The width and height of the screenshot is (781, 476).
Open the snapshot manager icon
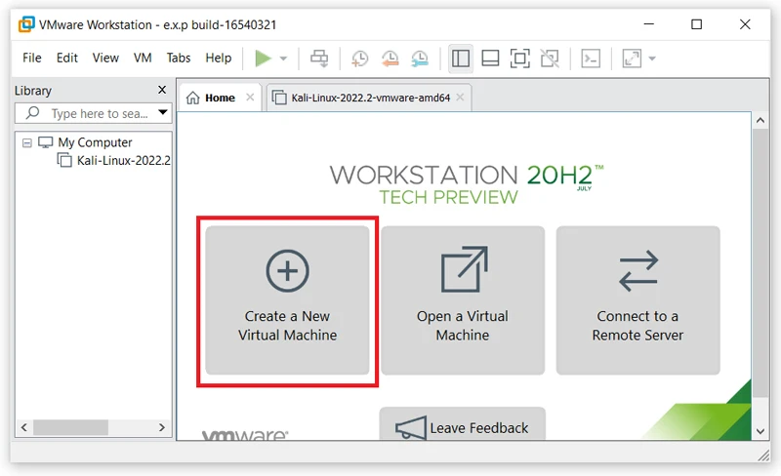420,59
